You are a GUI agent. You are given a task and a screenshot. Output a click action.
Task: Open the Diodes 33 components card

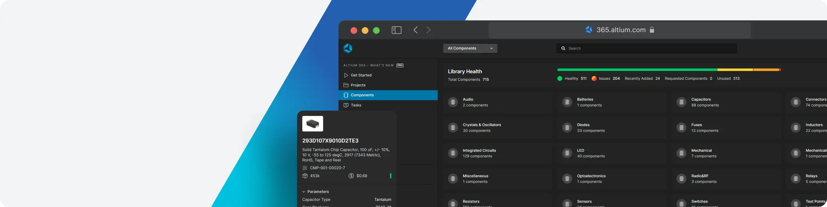611,128
